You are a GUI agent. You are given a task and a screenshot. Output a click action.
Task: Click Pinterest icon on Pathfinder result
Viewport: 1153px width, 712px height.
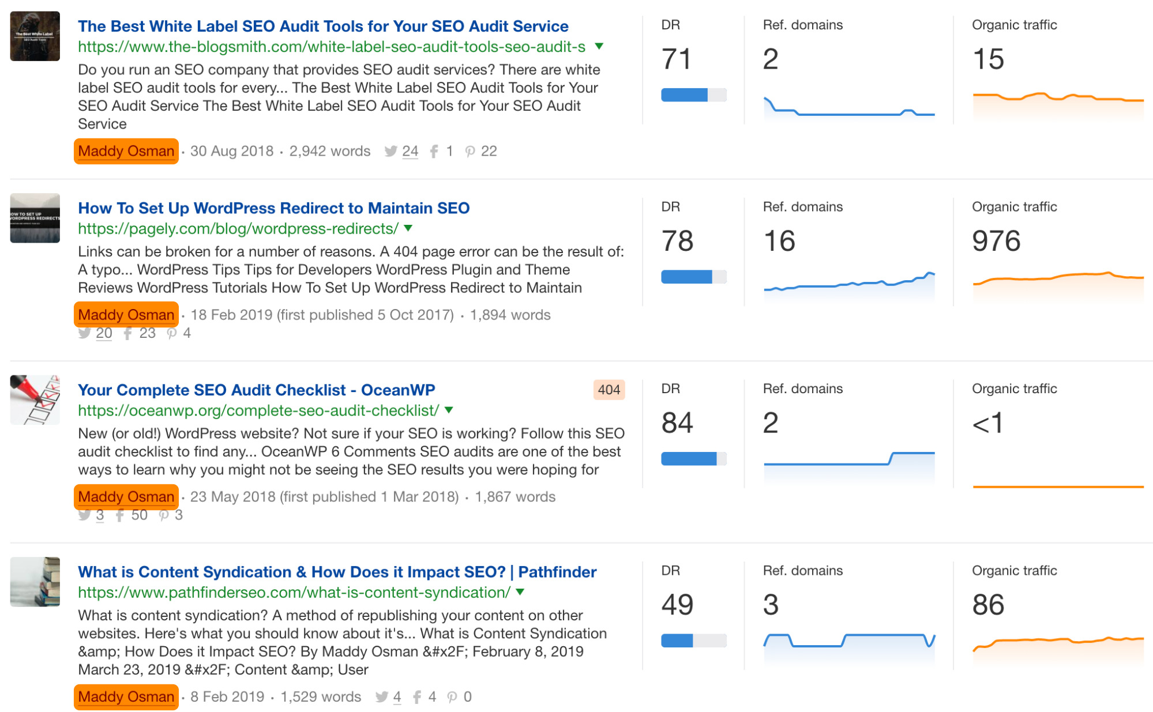pyautogui.click(x=452, y=697)
